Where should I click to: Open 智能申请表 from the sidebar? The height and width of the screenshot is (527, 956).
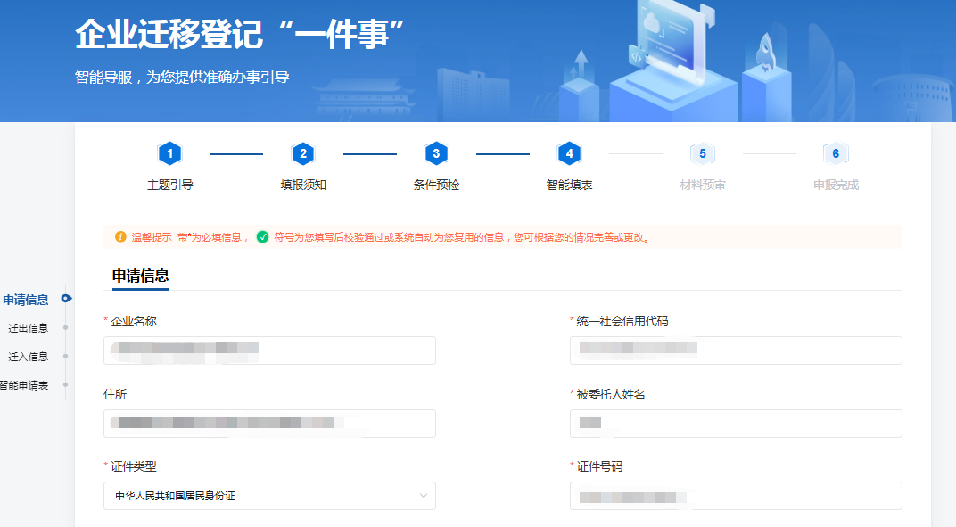coord(24,385)
